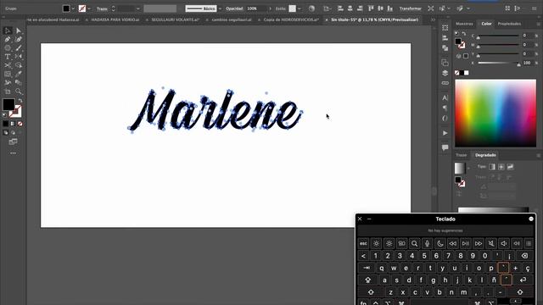Open the Links panel icon
543x305 pixels.
[445, 83]
